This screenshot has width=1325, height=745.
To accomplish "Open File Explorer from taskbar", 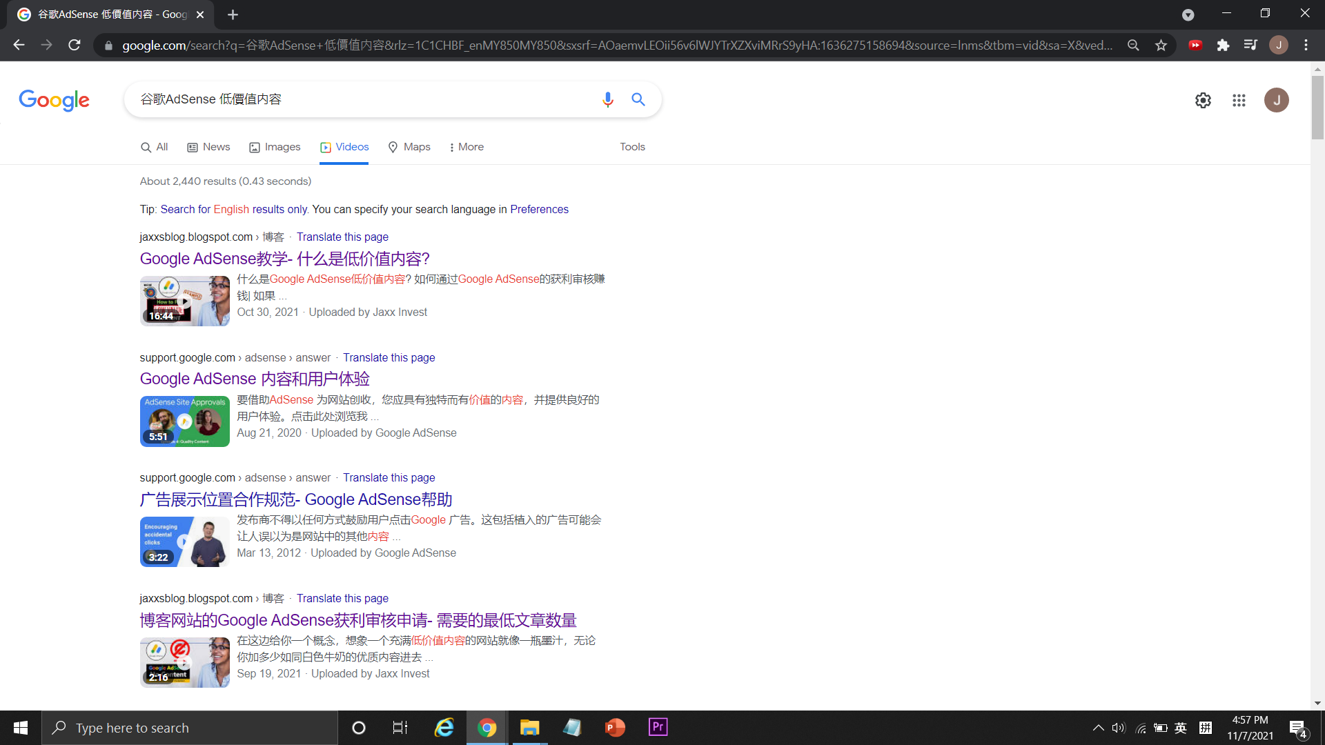I will (529, 728).
